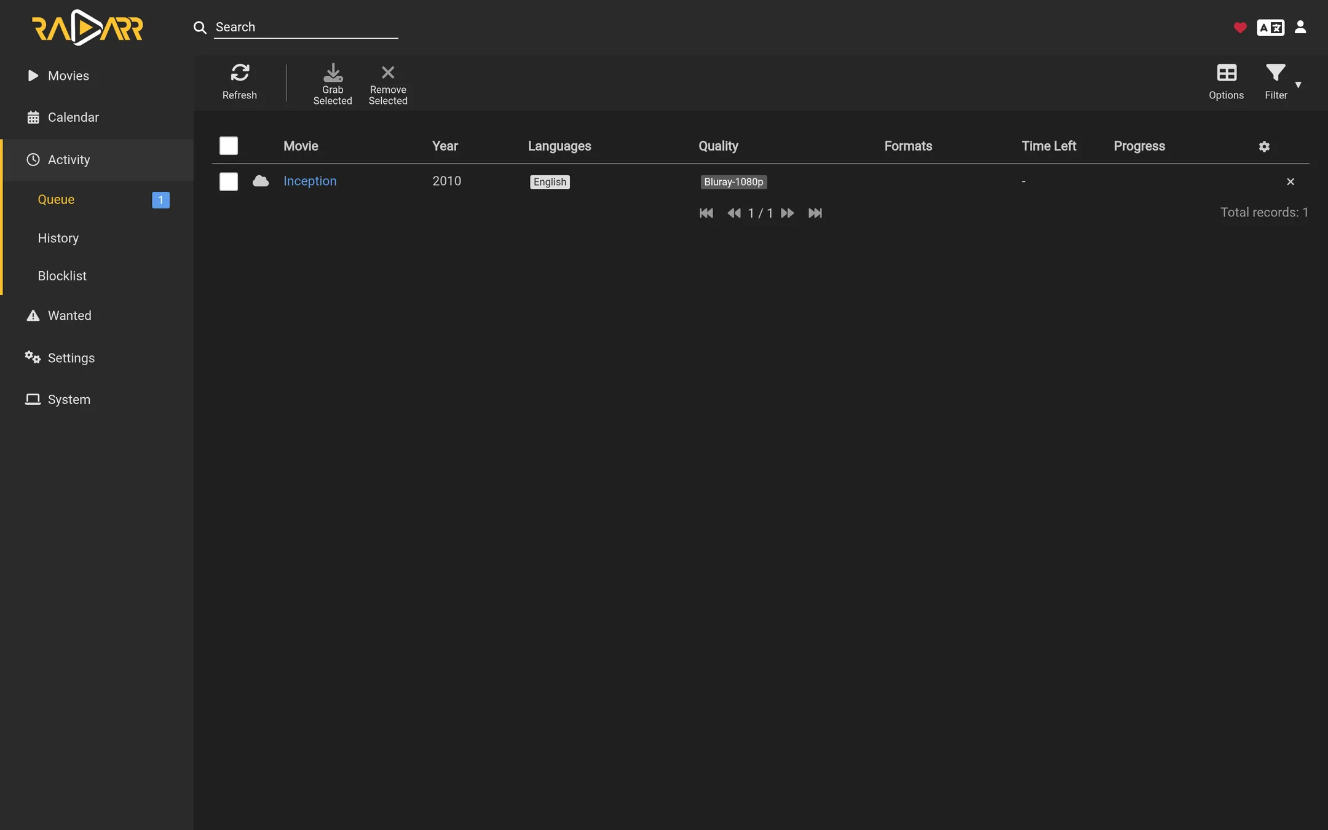Focus the Search input field
This screenshot has width=1328, height=830.
pyautogui.click(x=306, y=27)
